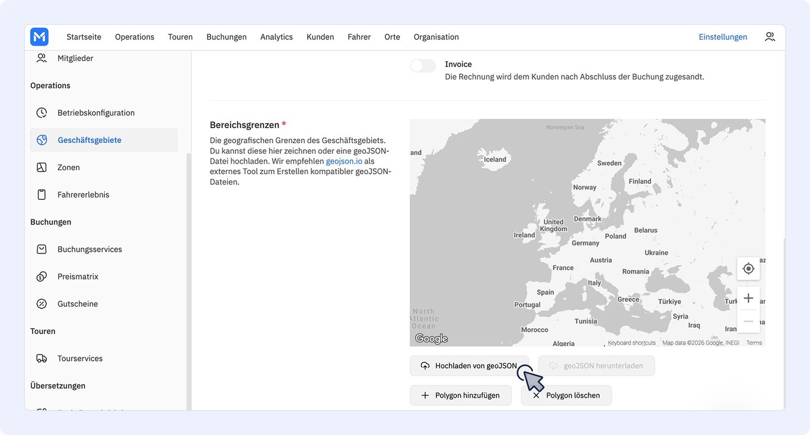Click Iceland on the map
Screen dimensions: 810x435
click(495, 159)
